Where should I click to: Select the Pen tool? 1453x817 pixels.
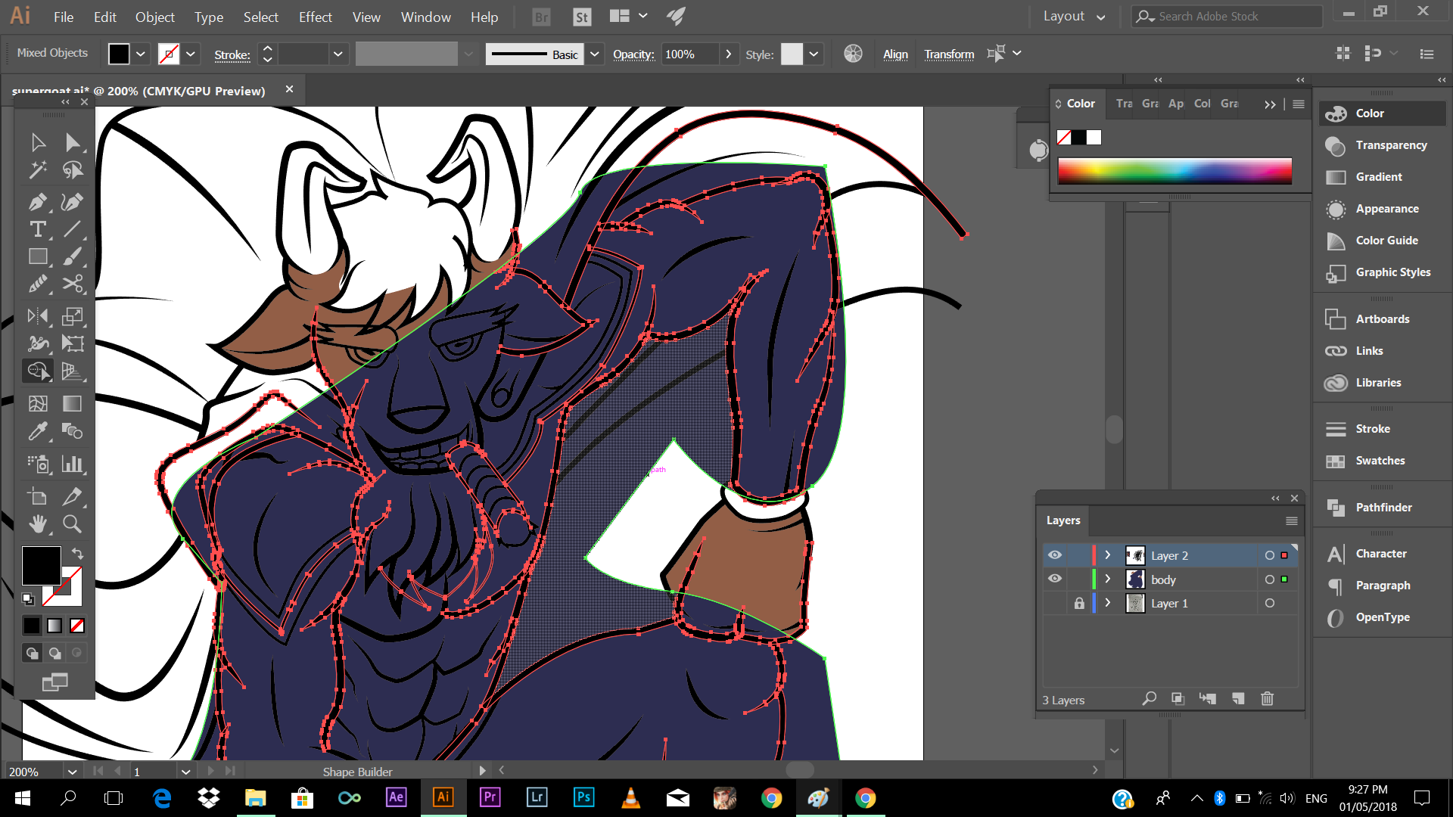(x=37, y=201)
